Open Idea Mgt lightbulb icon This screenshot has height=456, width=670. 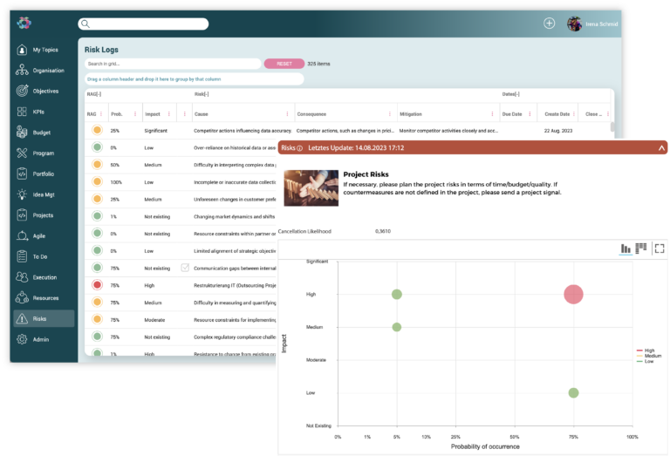22,194
